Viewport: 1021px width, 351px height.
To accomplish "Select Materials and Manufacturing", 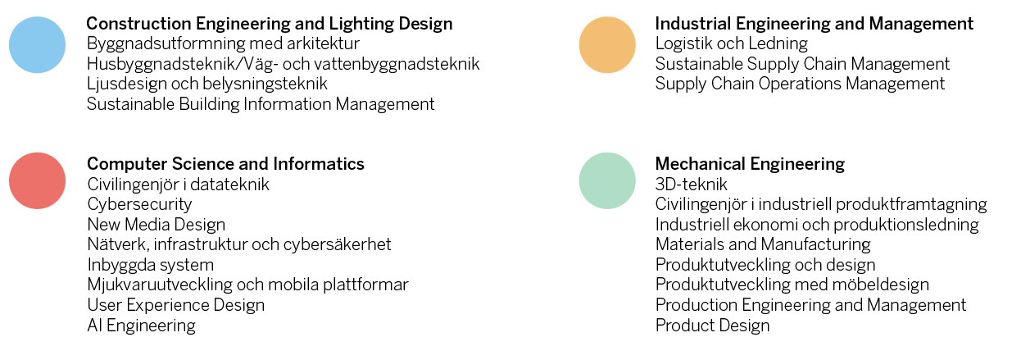I will (762, 244).
